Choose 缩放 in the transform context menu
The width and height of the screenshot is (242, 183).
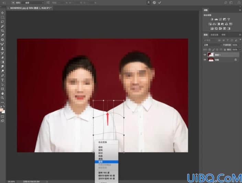coord(106,147)
